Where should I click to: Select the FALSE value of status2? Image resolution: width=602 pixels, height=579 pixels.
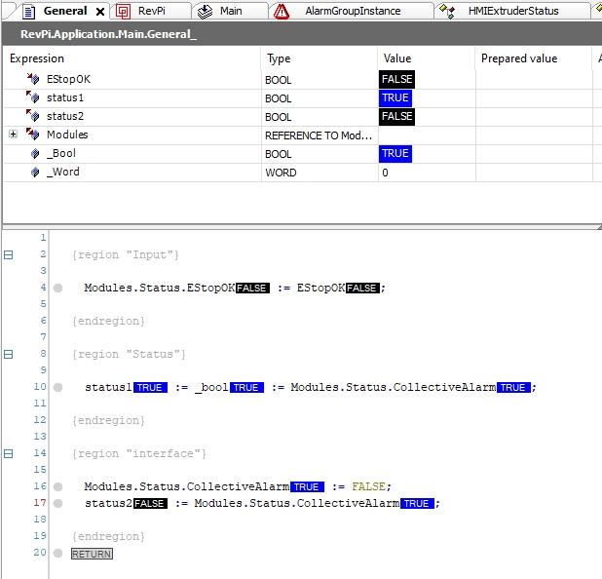coord(396,116)
